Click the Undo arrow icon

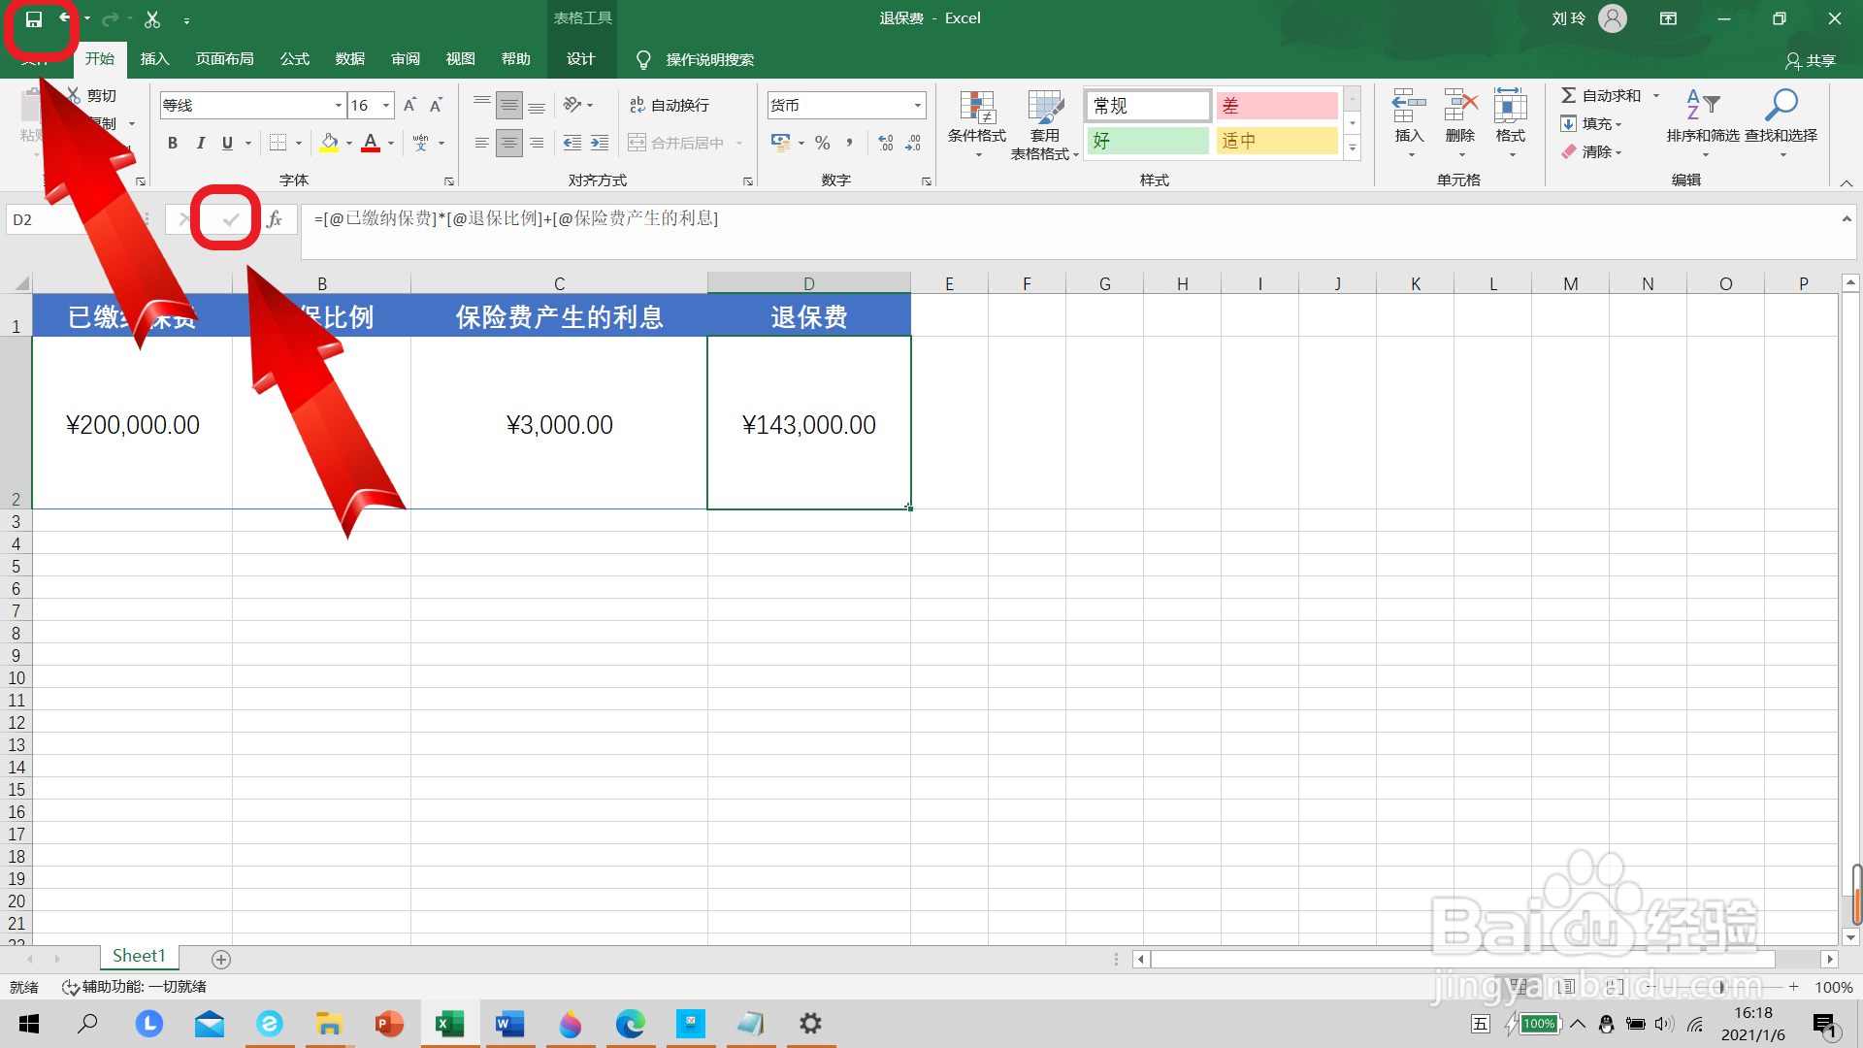click(x=66, y=18)
